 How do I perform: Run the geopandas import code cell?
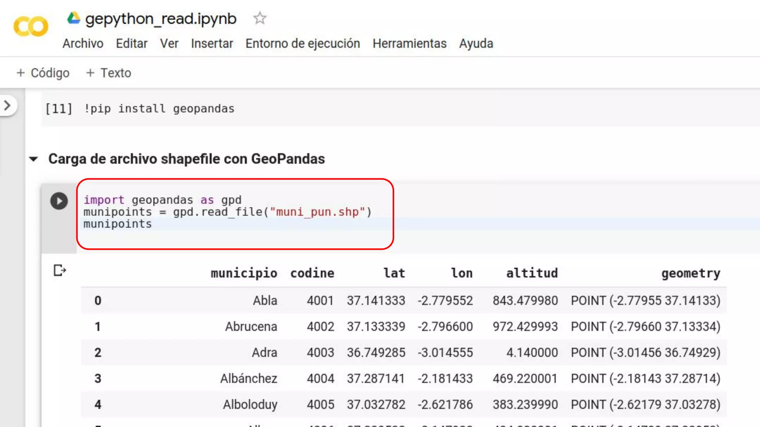point(59,201)
